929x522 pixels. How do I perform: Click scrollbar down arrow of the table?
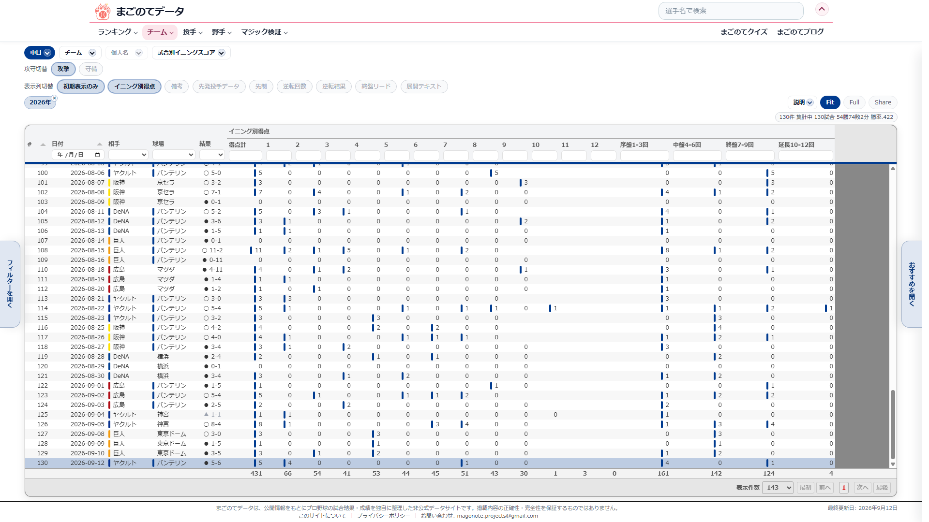pos(893,464)
